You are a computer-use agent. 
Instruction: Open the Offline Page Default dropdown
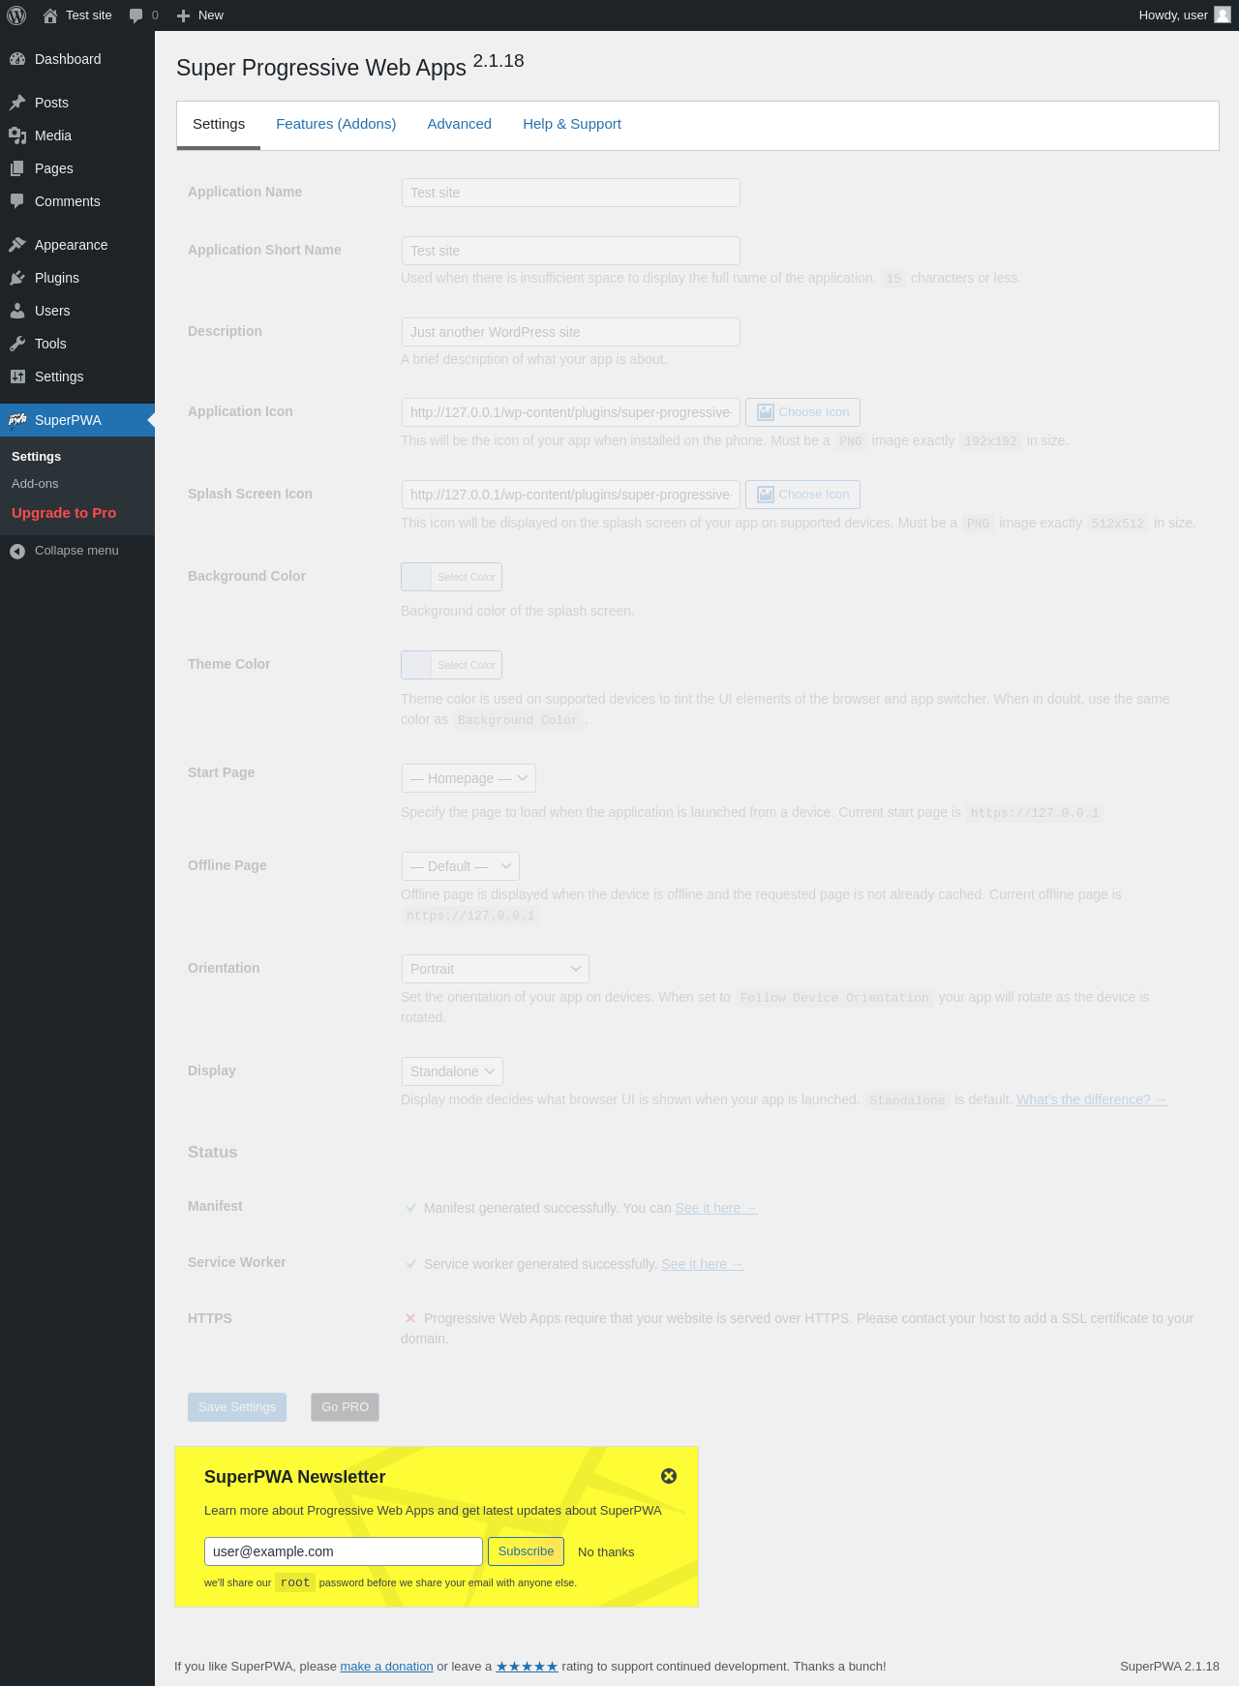click(461, 866)
